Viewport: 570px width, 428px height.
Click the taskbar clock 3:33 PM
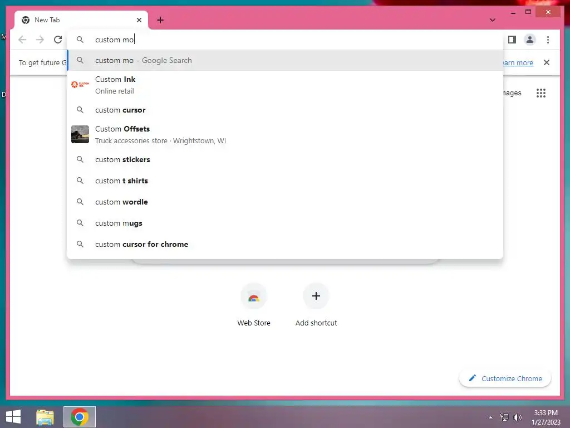pyautogui.click(x=546, y=417)
